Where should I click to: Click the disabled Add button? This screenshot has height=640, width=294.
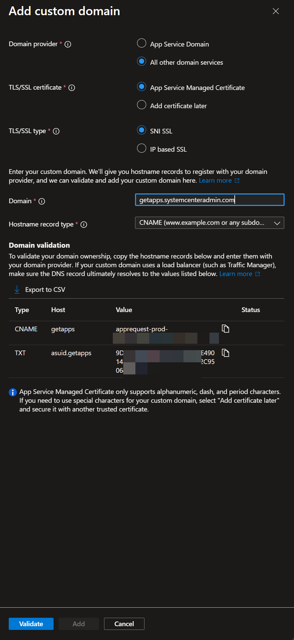[x=79, y=624]
